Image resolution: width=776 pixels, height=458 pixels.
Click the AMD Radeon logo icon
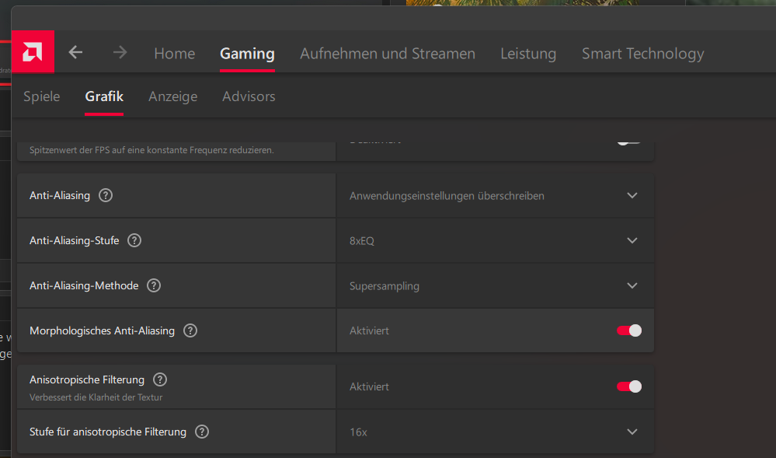pos(32,52)
